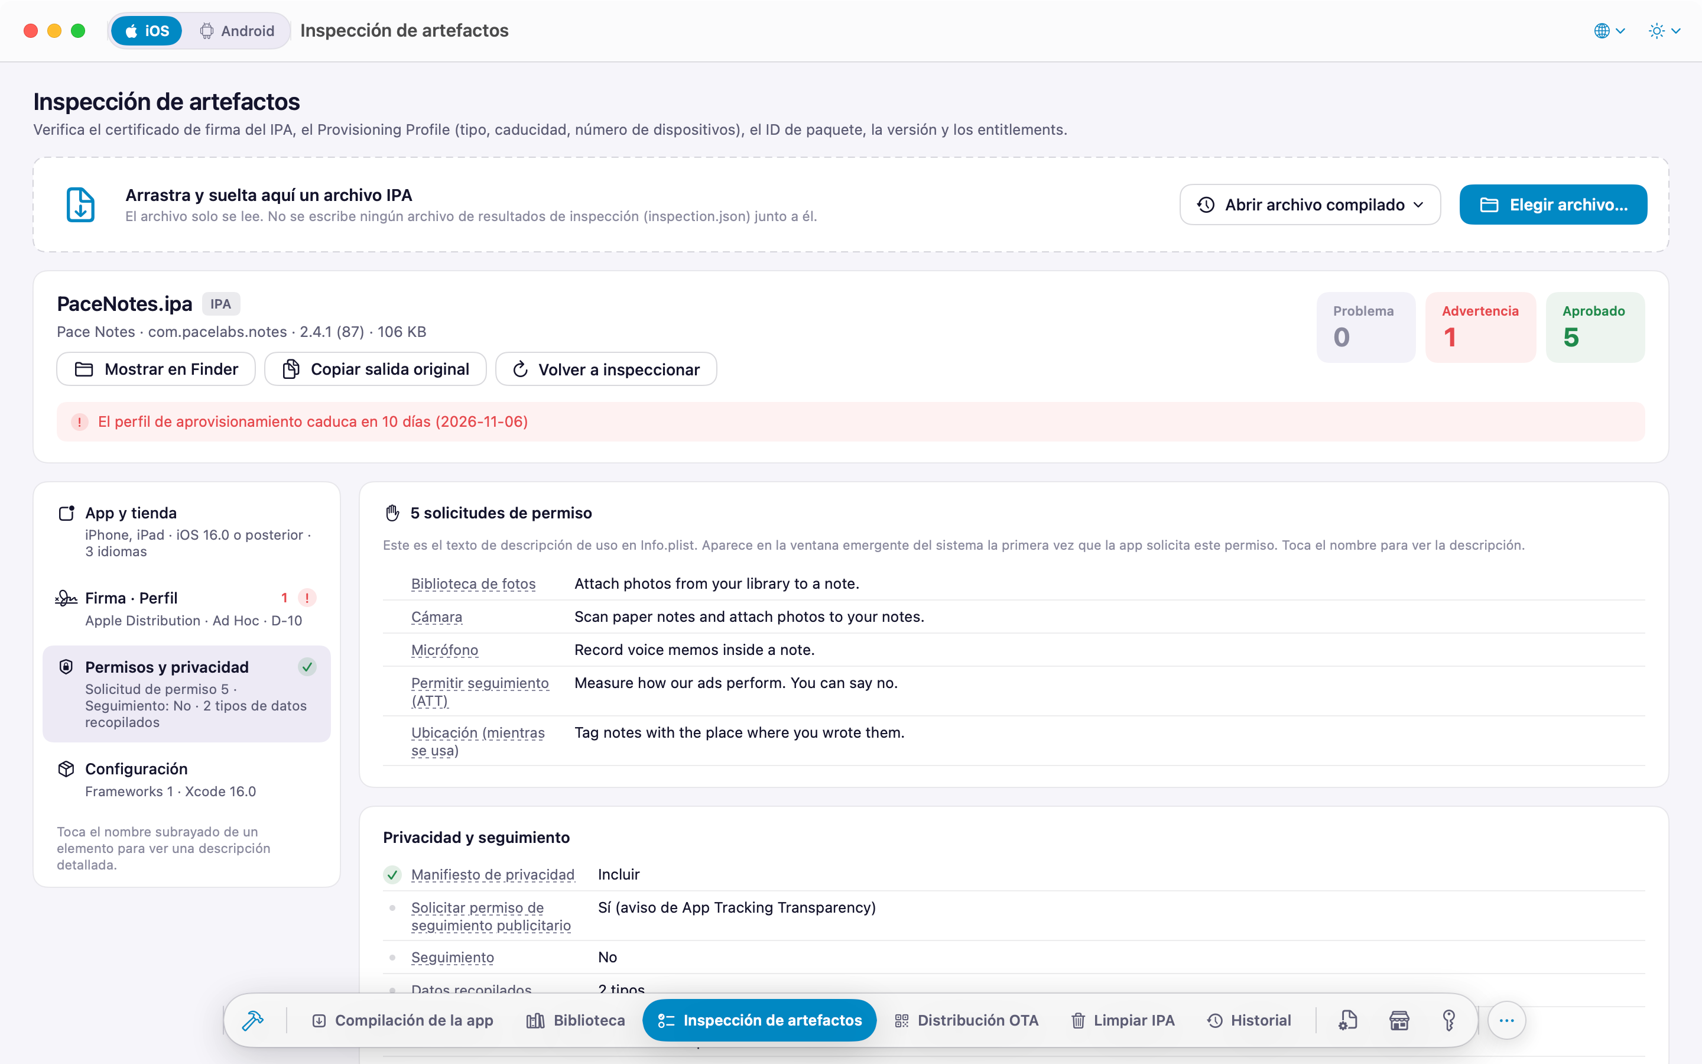The image size is (1702, 1064).
Task: Click the Seguimiento label in privacy section
Action: click(x=453, y=957)
